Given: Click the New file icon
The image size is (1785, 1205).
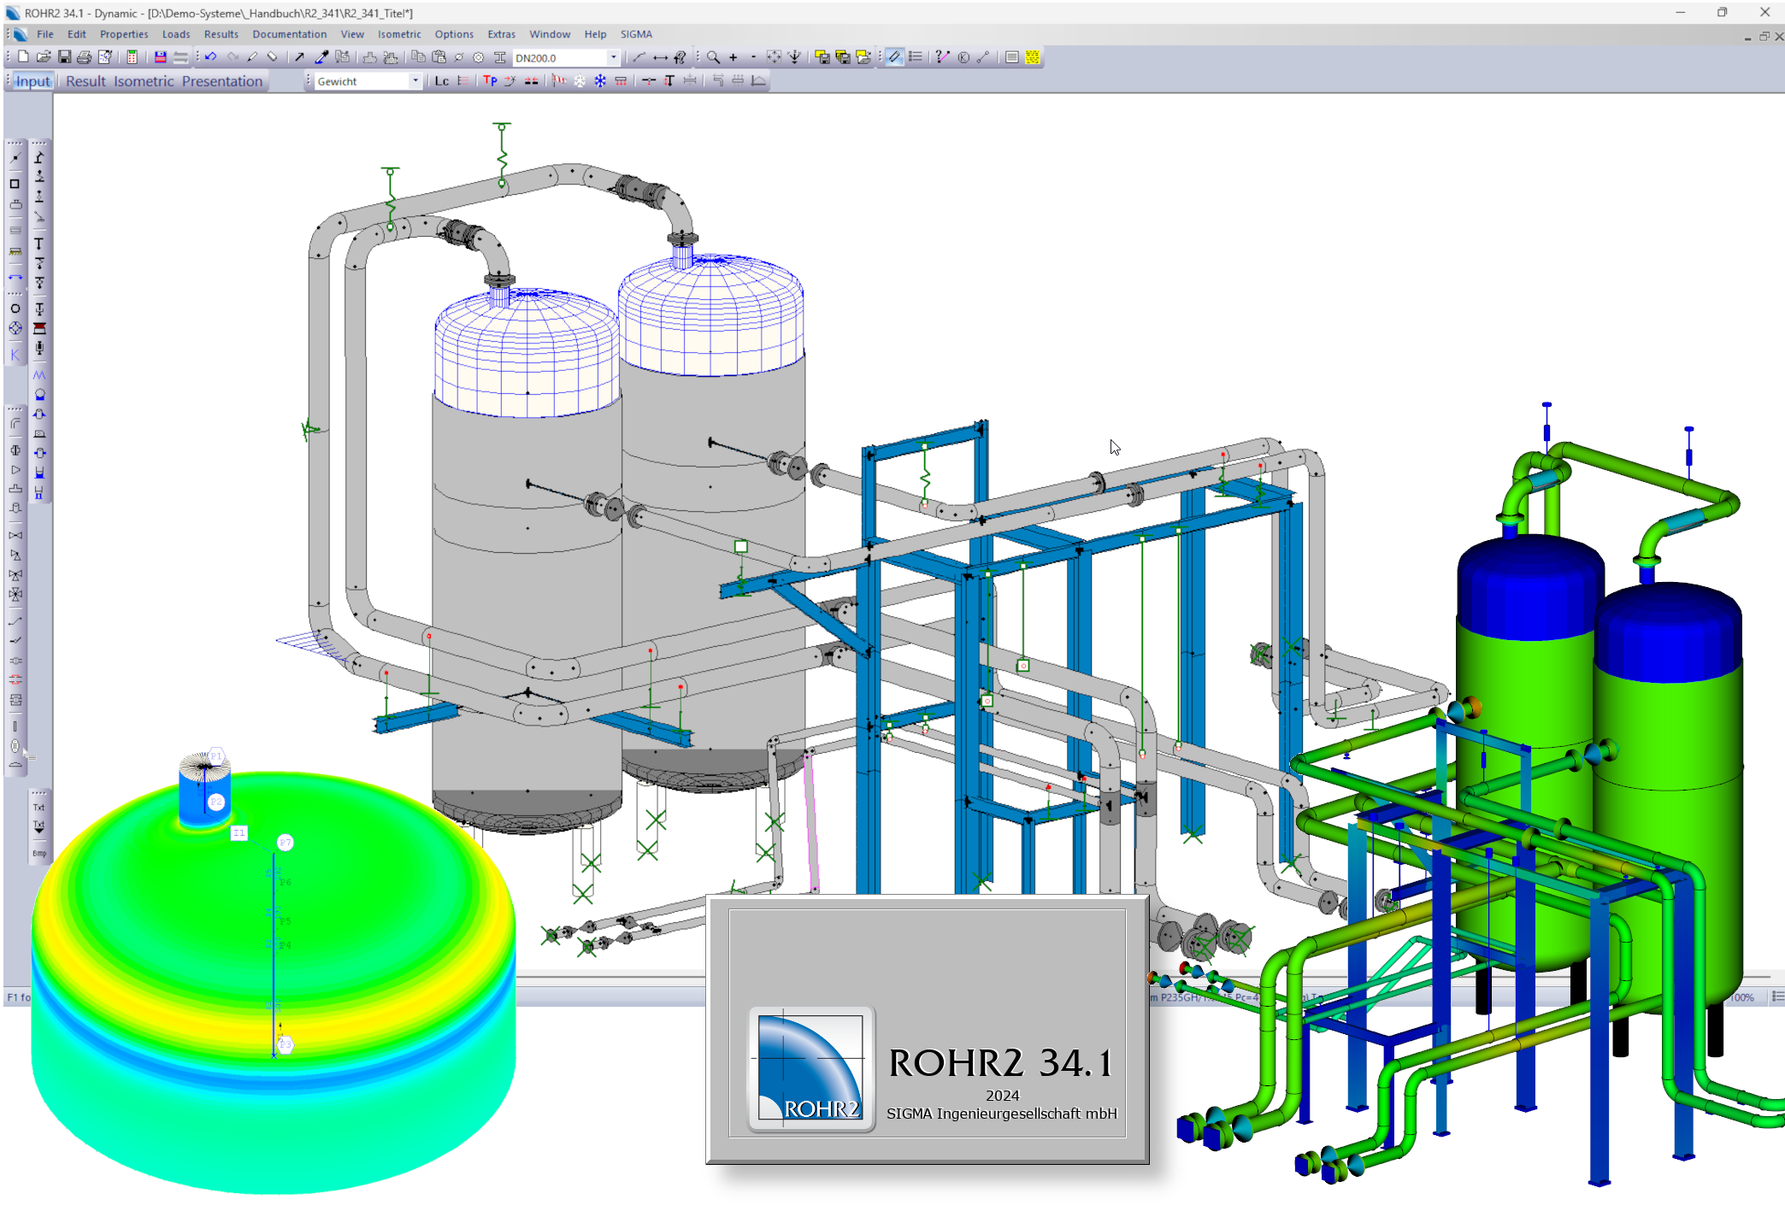Looking at the screenshot, I should click(x=23, y=57).
